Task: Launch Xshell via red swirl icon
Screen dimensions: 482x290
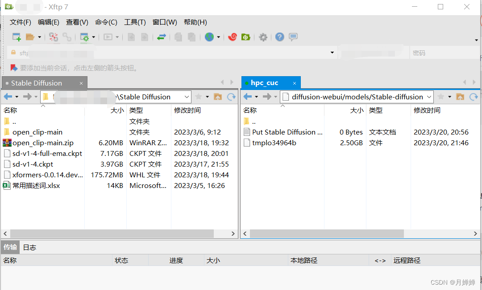Action: tap(233, 37)
